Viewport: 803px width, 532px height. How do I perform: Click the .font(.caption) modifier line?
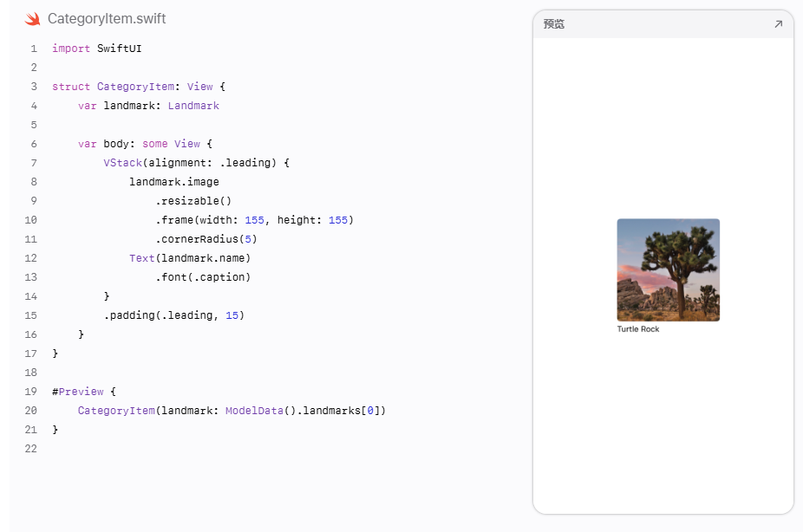(203, 277)
